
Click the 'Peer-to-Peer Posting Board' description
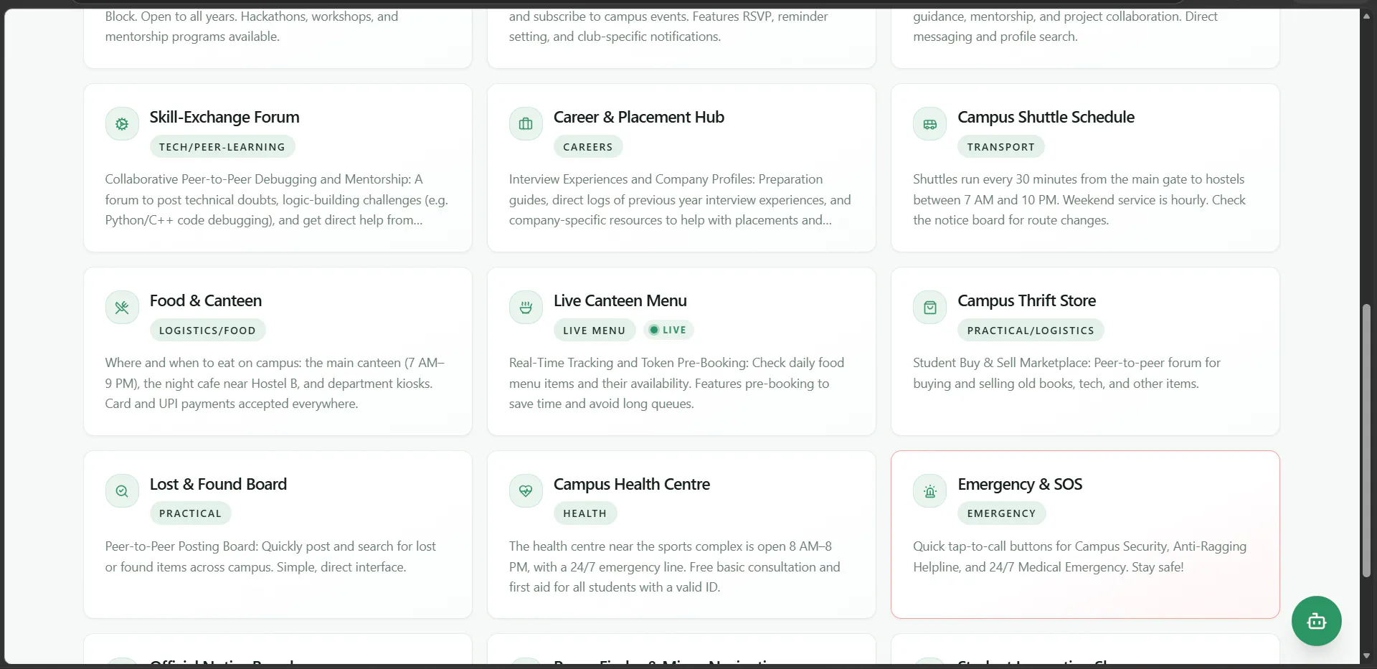point(270,556)
